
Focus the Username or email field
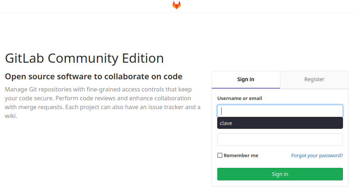click(280, 111)
